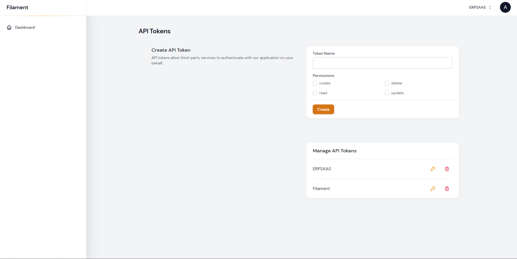Open the Dashboard via the home icon
This screenshot has width=517, height=259.
tap(9, 27)
